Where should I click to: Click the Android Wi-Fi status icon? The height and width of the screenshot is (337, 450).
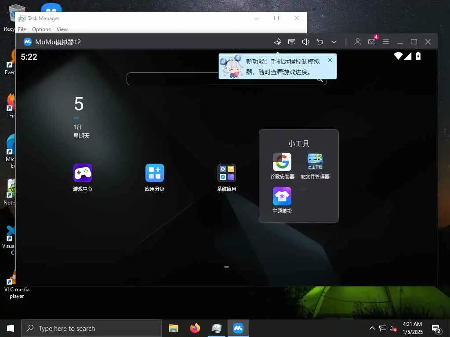[398, 56]
